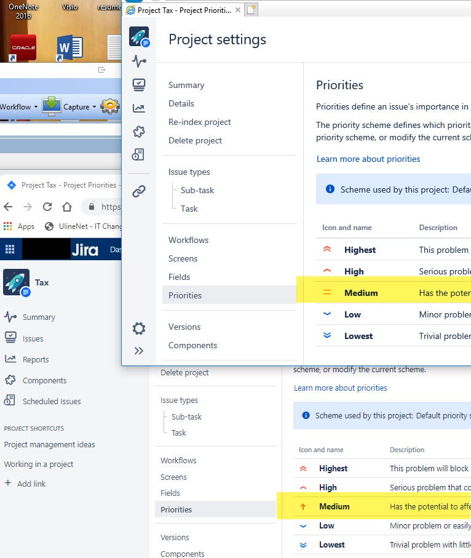The height and width of the screenshot is (558, 471).
Task: Select Re-index project in IE settings menu
Action: pyautogui.click(x=200, y=122)
